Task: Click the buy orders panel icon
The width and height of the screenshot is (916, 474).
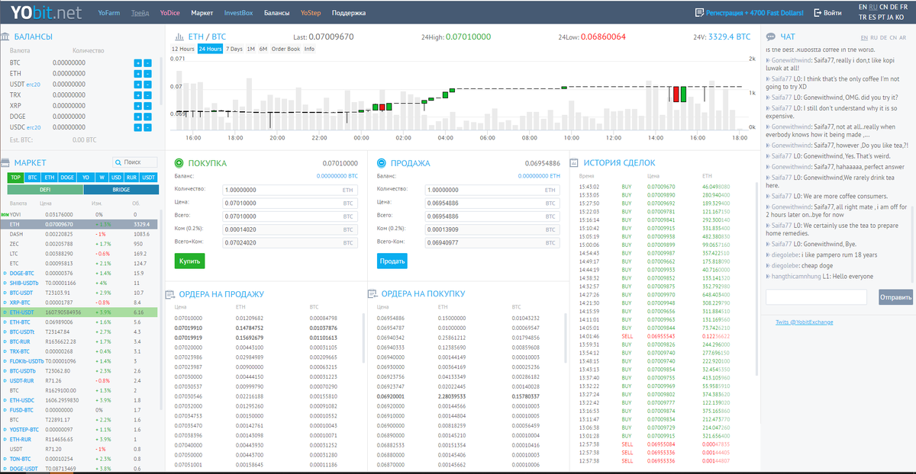Action: (373, 293)
